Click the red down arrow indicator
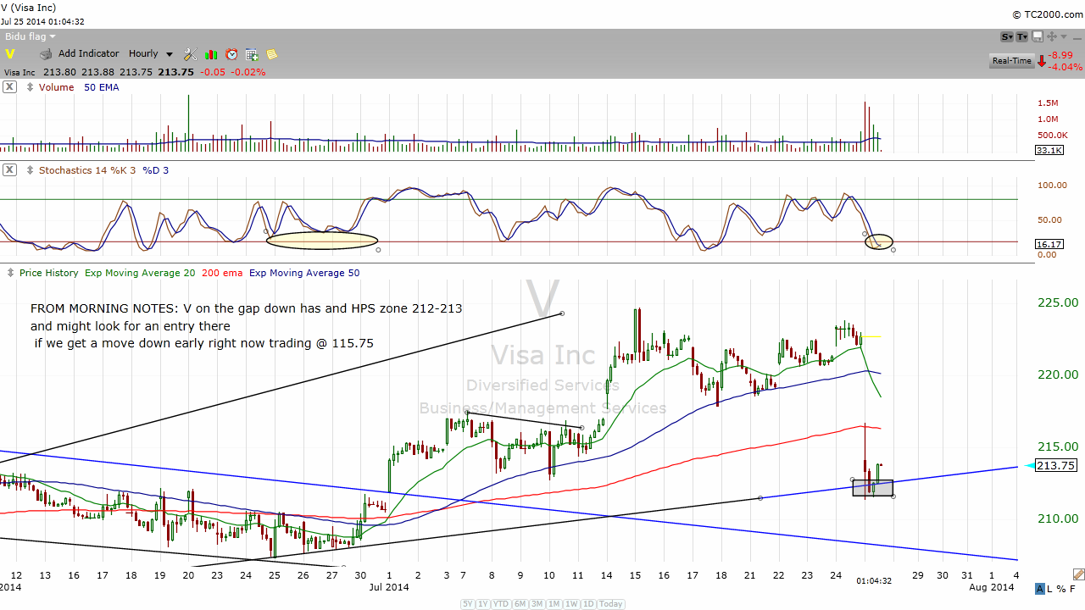Viewport: 1085px width, 610px height. [x=1042, y=61]
